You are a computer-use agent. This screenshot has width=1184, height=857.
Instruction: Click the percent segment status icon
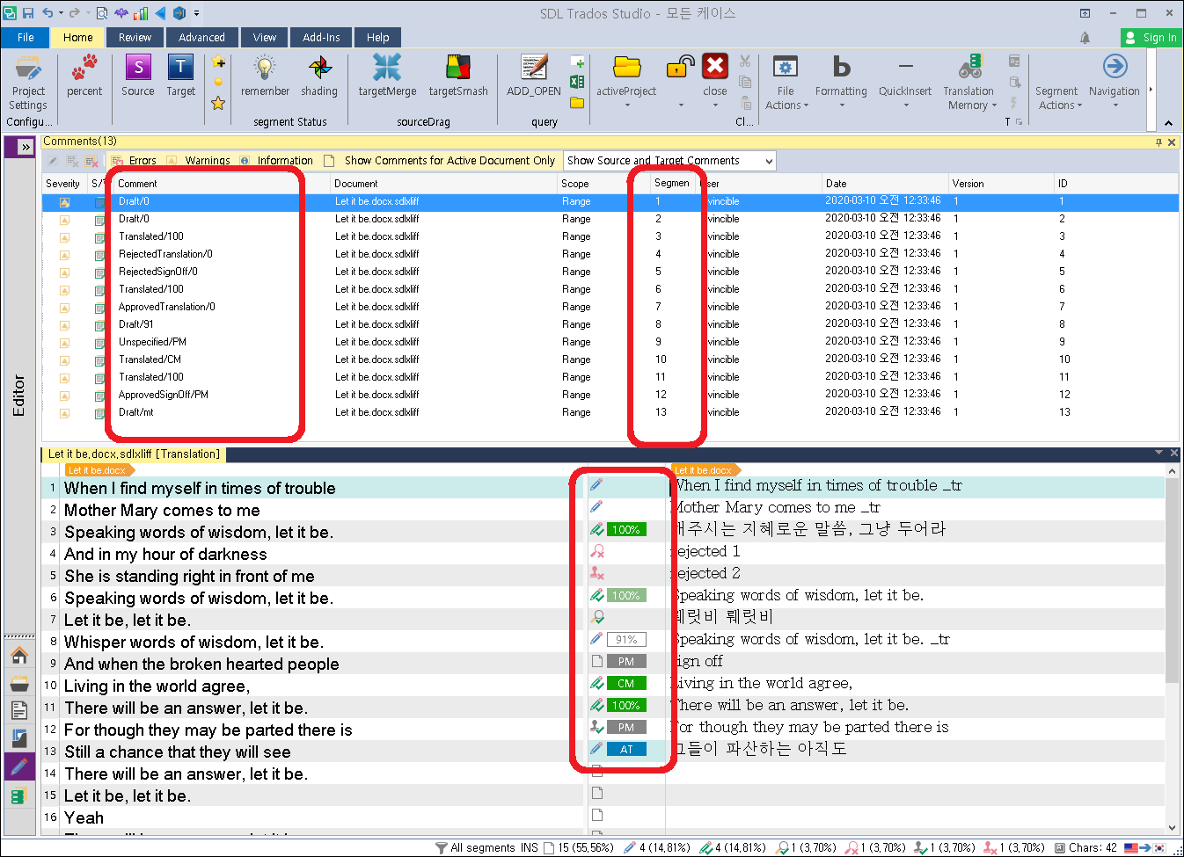click(84, 75)
